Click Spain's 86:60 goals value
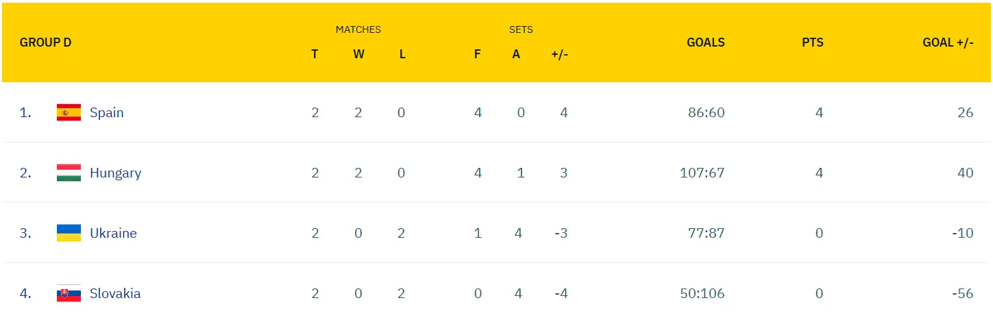This screenshot has width=993, height=320. pos(706,112)
